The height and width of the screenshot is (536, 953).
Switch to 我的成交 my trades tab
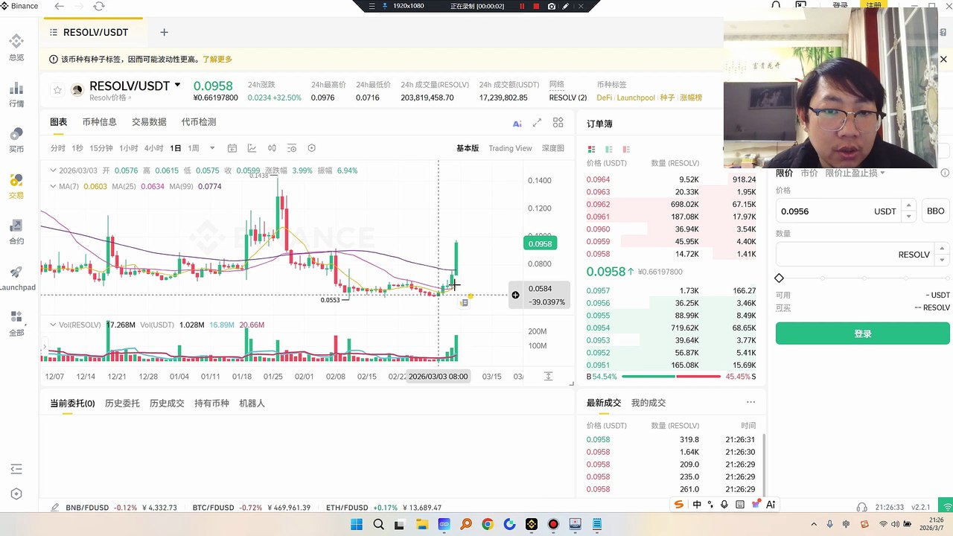coord(648,403)
